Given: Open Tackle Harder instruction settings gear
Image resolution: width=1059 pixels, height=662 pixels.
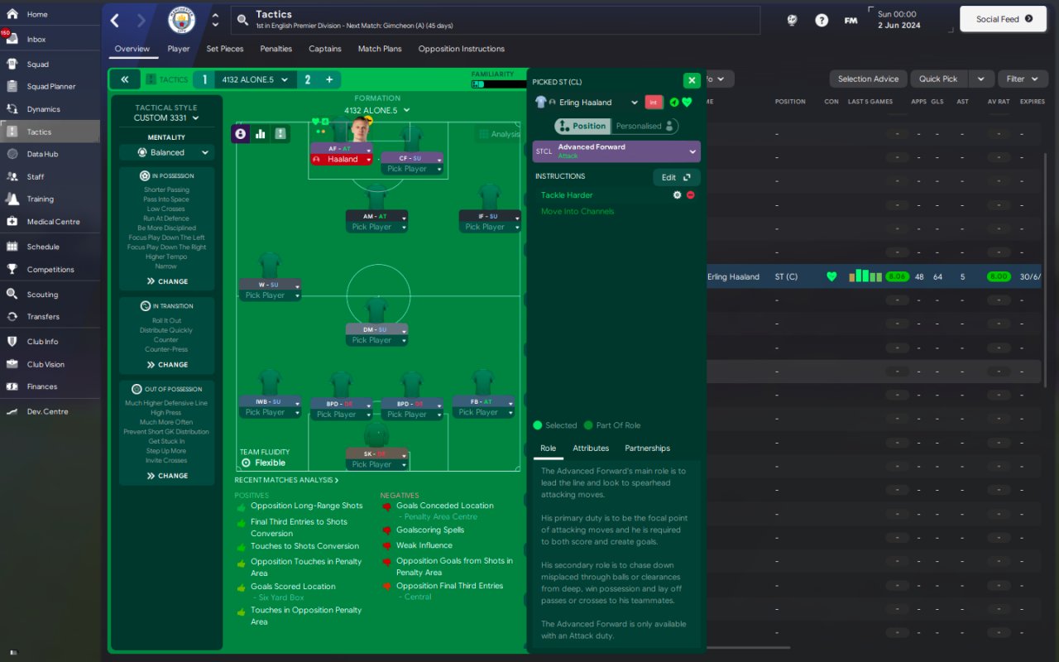Looking at the screenshot, I should 677,195.
